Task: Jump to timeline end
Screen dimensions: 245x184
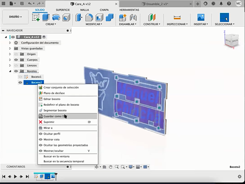Action: (x=27, y=177)
